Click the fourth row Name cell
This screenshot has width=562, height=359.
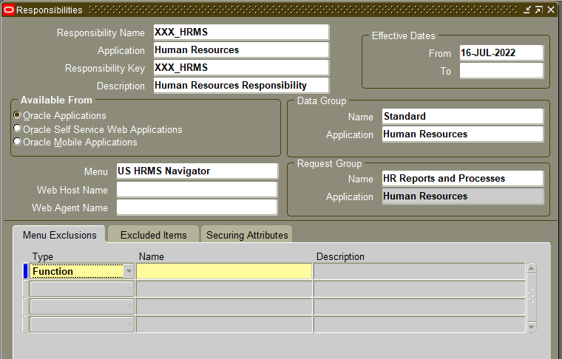[224, 324]
